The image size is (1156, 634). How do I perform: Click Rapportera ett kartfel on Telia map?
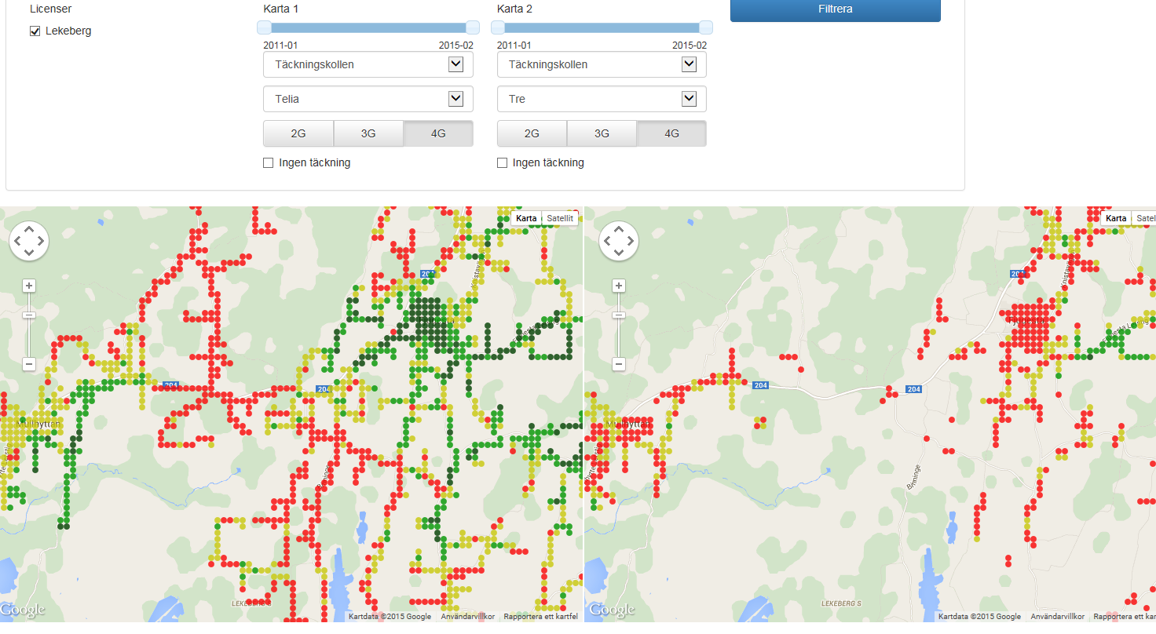click(x=540, y=617)
